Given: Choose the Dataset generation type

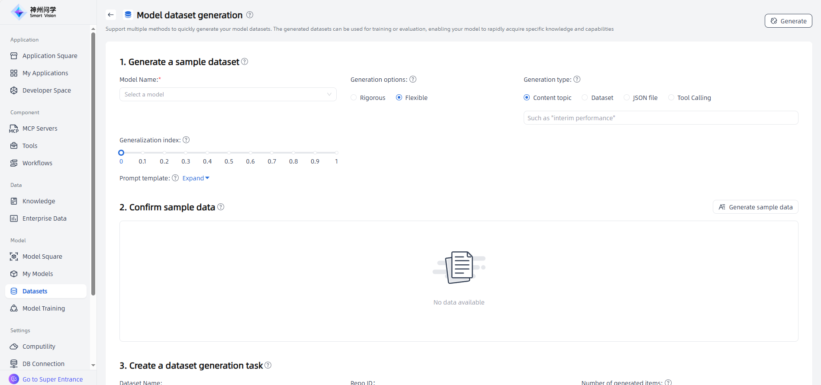Looking at the screenshot, I should (585, 98).
